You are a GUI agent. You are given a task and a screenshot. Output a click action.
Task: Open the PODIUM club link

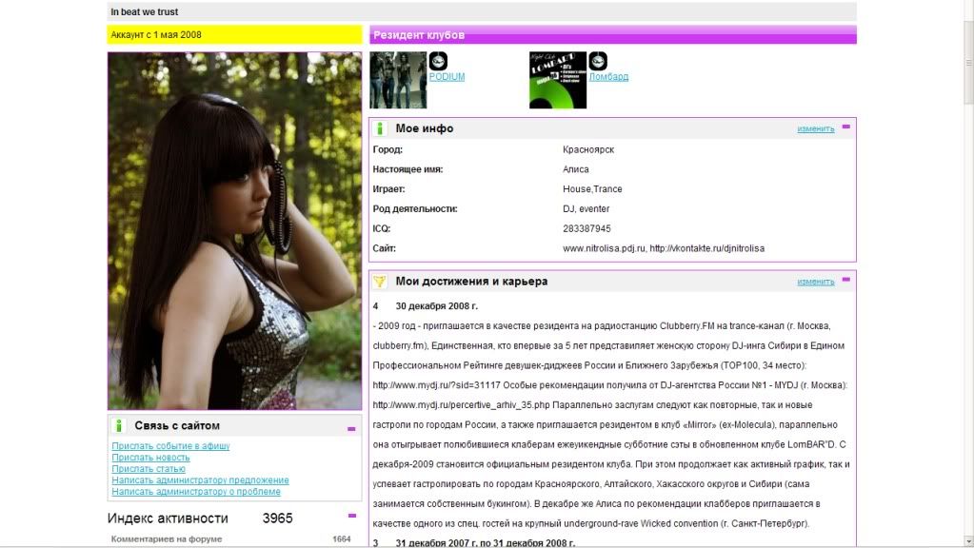(x=447, y=75)
